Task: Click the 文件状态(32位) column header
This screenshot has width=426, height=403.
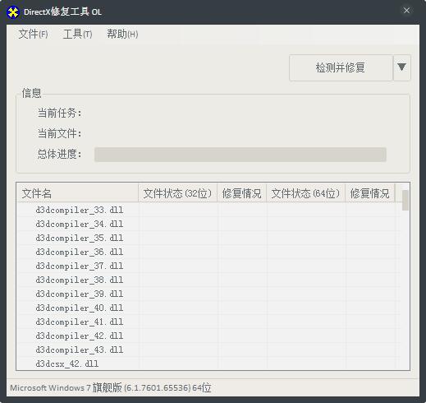Action: tap(177, 193)
